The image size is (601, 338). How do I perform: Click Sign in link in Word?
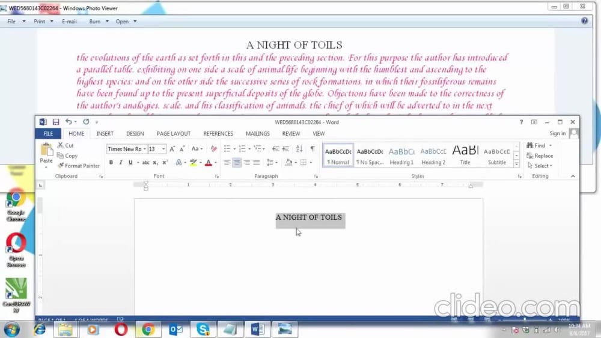pyautogui.click(x=557, y=133)
